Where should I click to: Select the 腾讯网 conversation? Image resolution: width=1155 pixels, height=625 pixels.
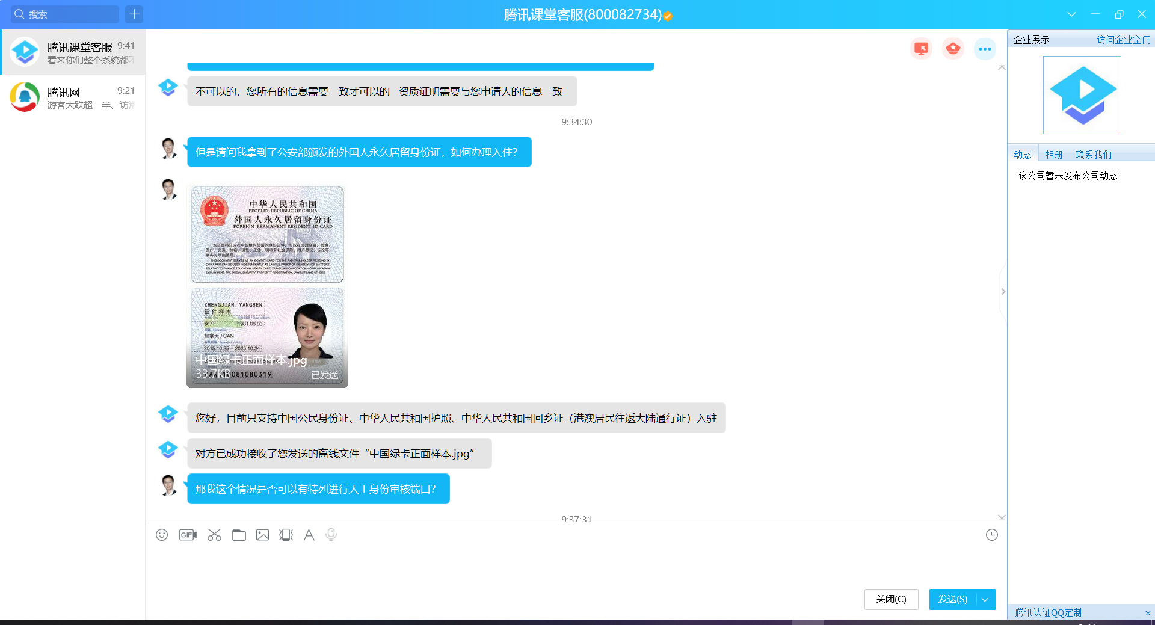[73, 97]
